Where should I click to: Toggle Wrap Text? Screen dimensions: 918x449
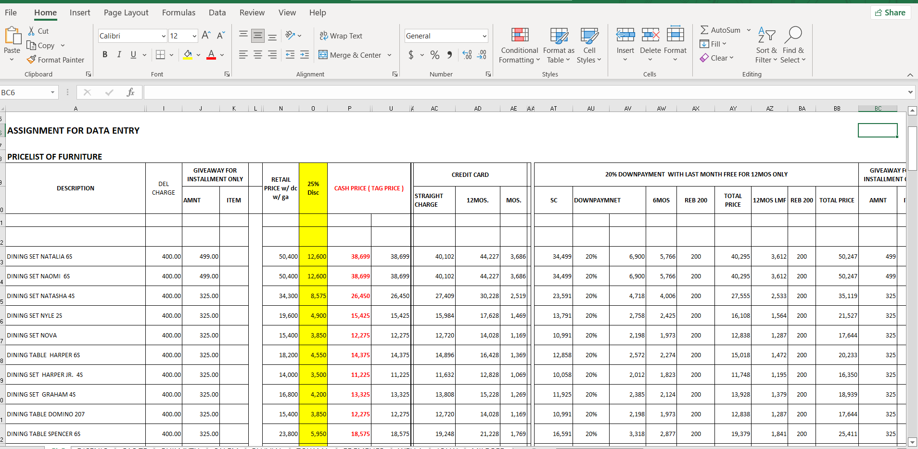pyautogui.click(x=341, y=36)
